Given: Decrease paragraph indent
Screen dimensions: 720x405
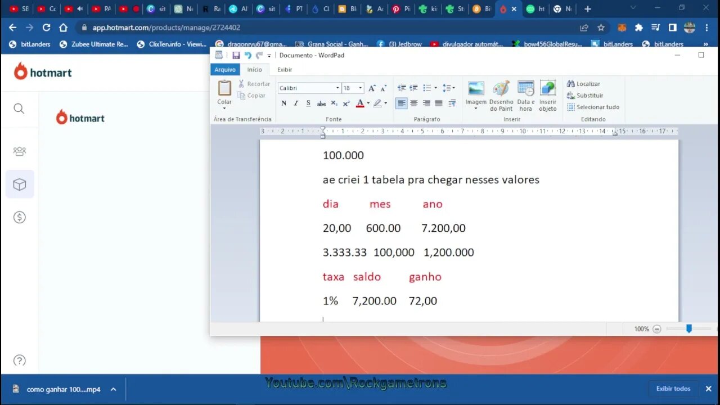Looking at the screenshot, I should tap(402, 88).
